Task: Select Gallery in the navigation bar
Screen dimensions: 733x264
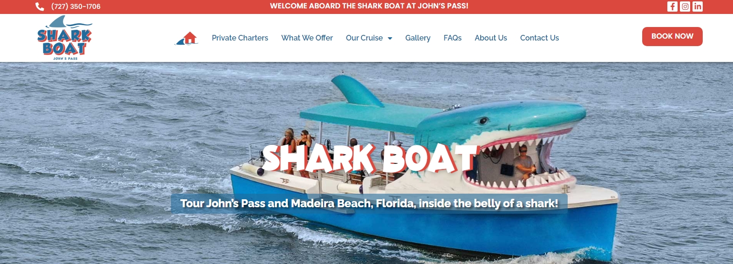Action: (x=418, y=38)
